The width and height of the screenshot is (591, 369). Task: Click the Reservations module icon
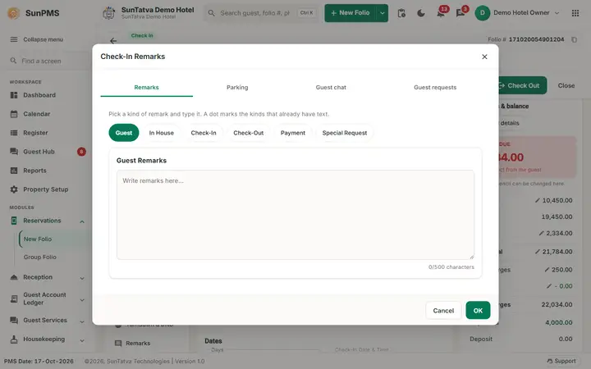pos(14,221)
